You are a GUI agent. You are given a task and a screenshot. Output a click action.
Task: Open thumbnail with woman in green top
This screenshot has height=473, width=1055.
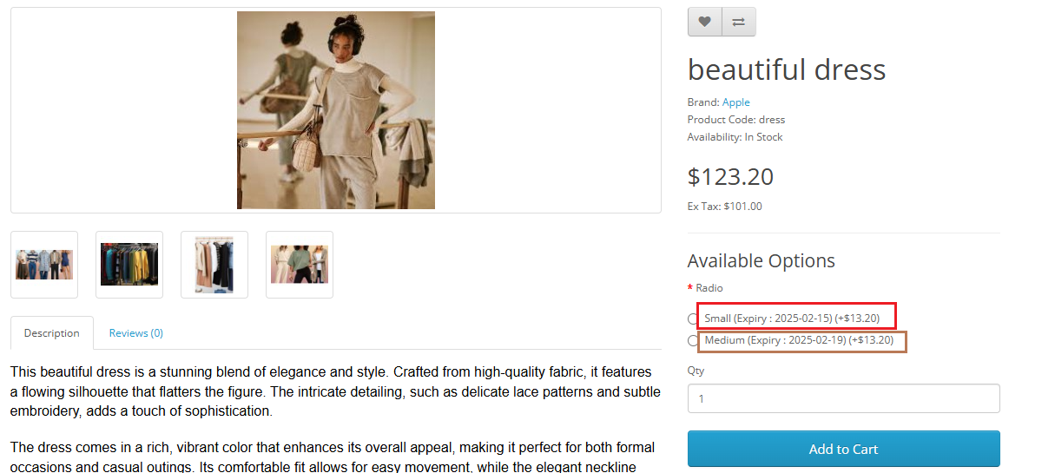tap(300, 264)
